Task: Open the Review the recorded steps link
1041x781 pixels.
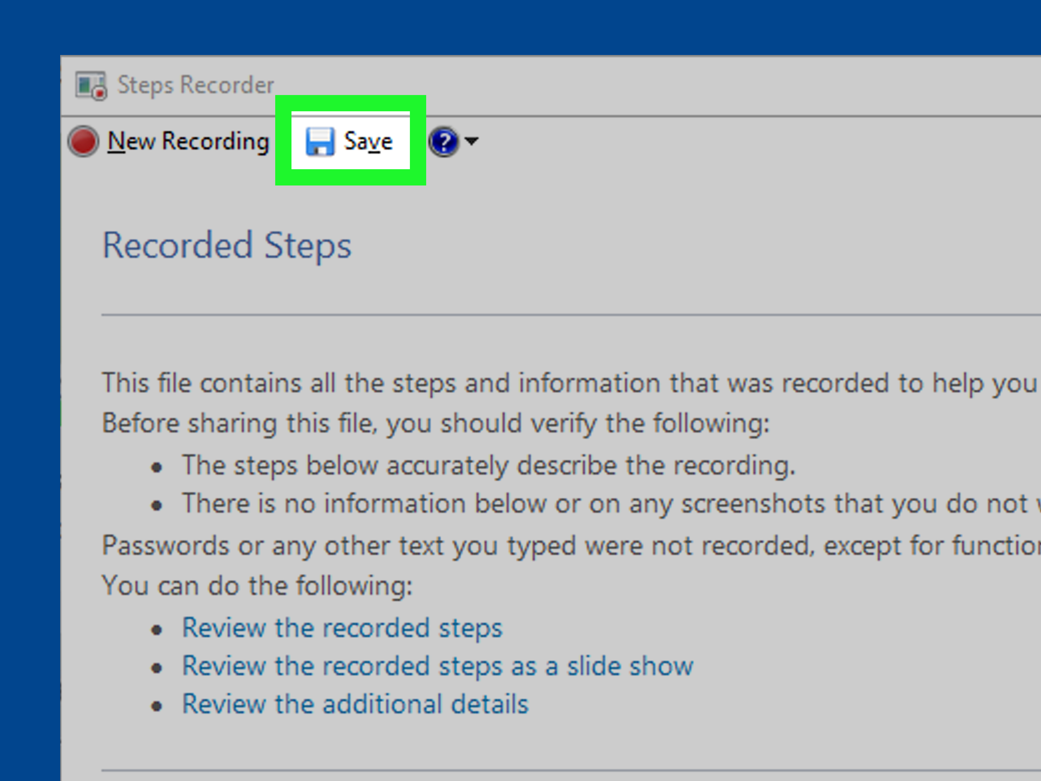Action: pos(342,628)
